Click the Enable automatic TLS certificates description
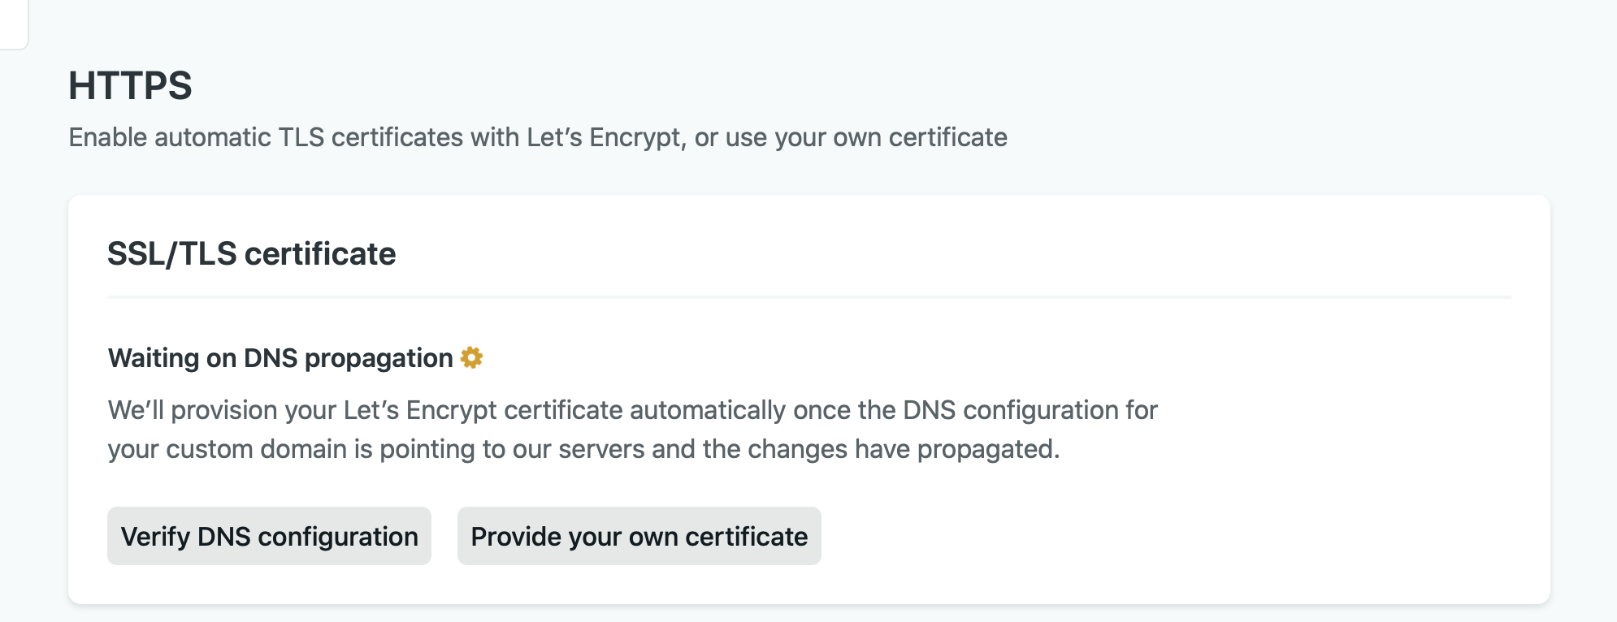 pos(538,137)
